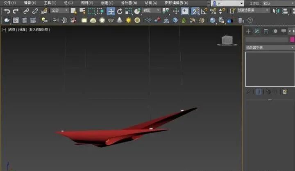Click the pink object color swatch
Viewport: 295px width, 171px height.
coord(292,39)
